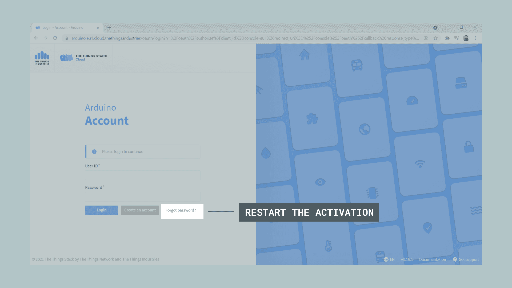This screenshot has width=512, height=288.
Task: Reload the page with refresh icon
Action: click(55, 38)
